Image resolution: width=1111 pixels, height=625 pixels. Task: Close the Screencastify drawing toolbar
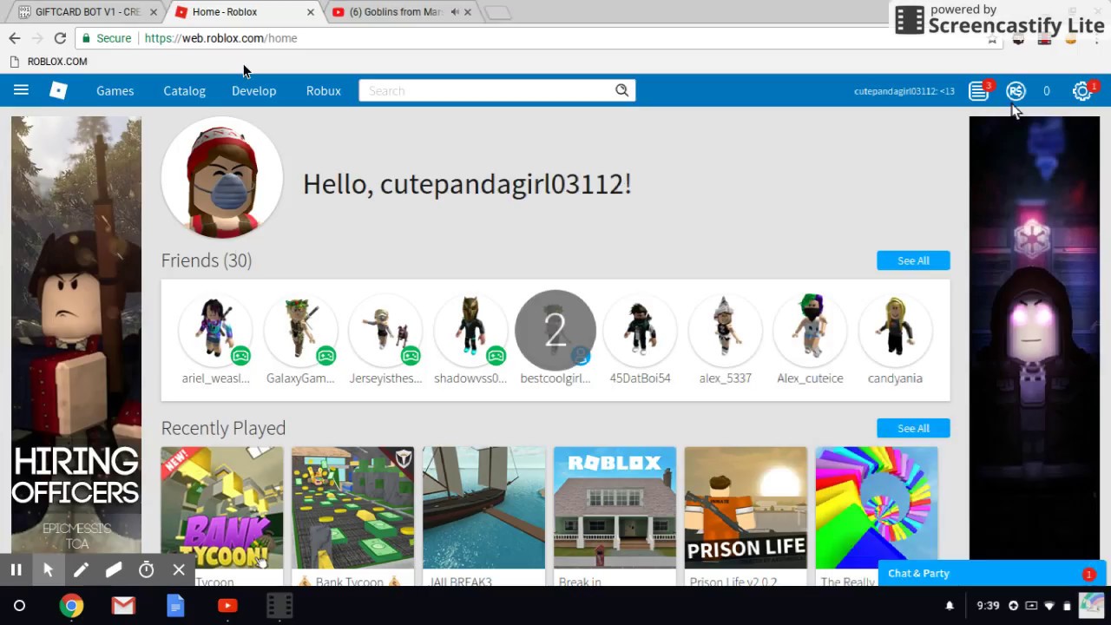pyautogui.click(x=179, y=570)
